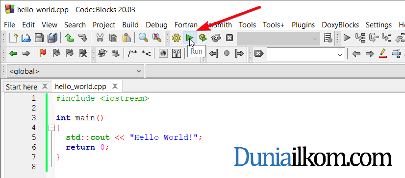Click the function list box beside <global>
This screenshot has width=405, height=178.
pyautogui.click(x=276, y=71)
